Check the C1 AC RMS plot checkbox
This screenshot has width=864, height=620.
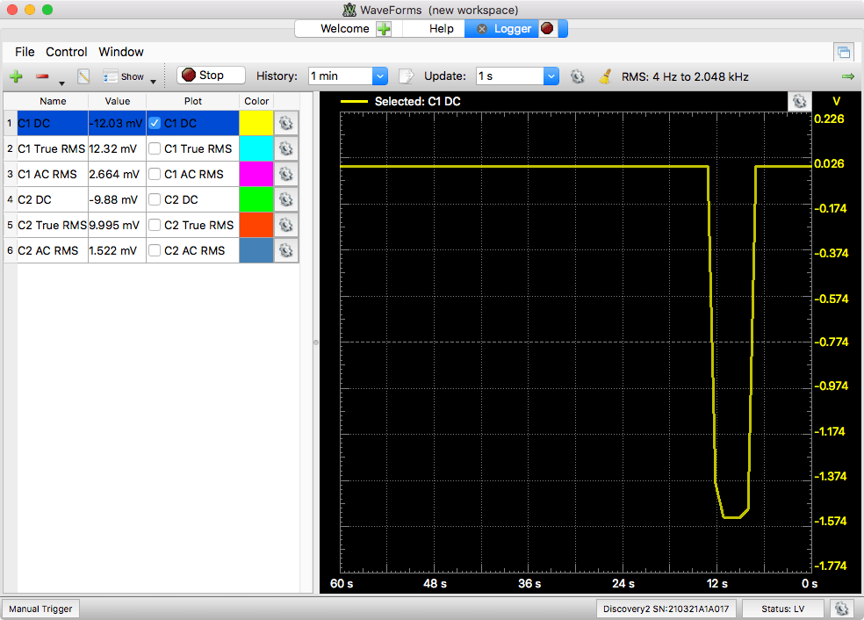pos(155,174)
